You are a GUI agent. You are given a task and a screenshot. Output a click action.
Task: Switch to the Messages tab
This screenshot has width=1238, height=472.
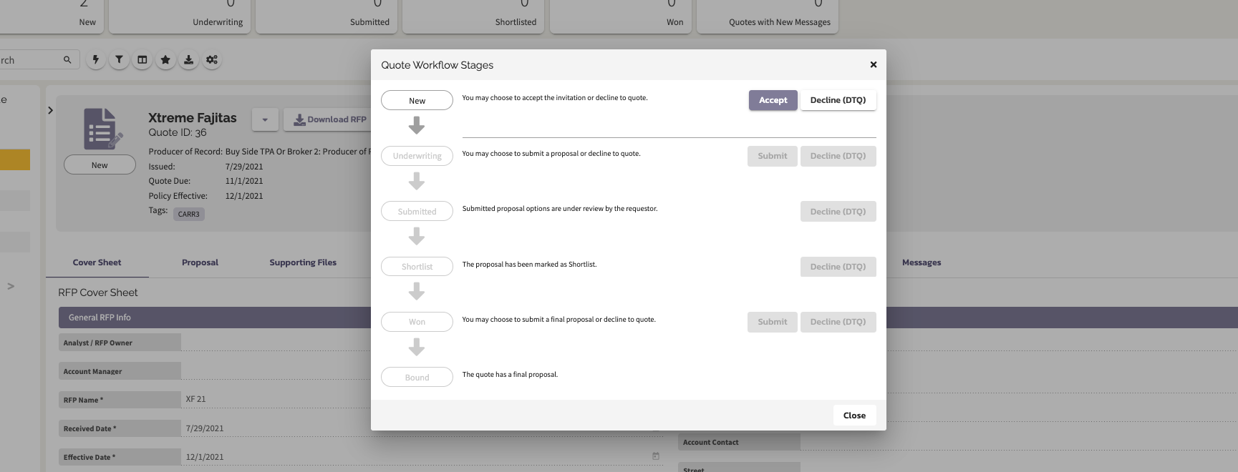point(922,262)
